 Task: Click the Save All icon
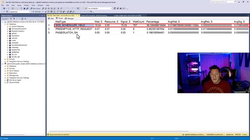27,9
